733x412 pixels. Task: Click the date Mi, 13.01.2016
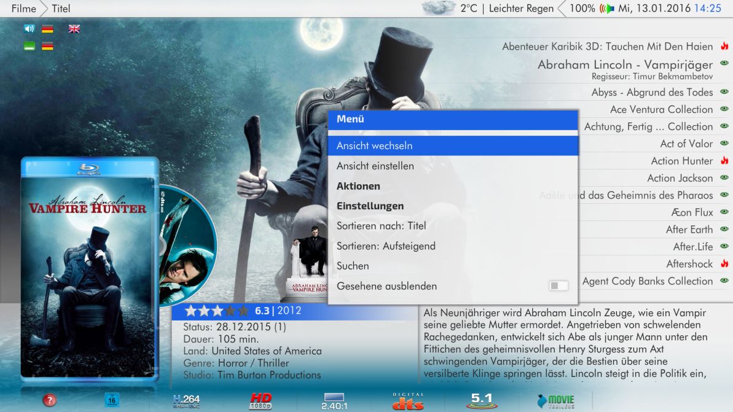(x=654, y=9)
